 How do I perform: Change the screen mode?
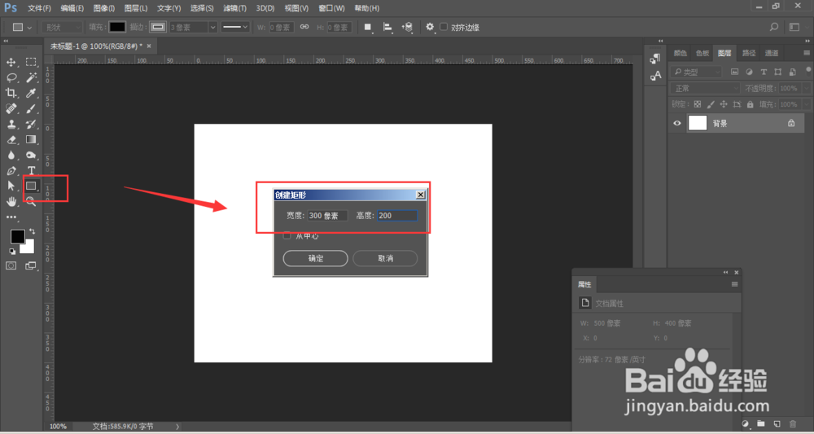pos(31,265)
